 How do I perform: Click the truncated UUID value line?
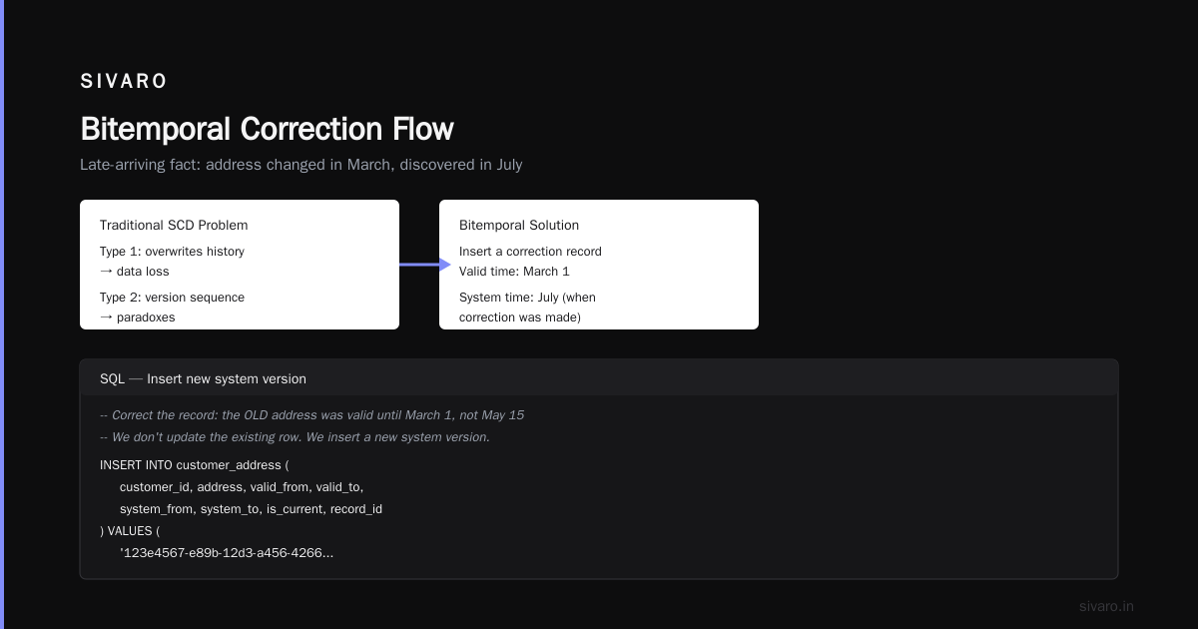(227, 553)
